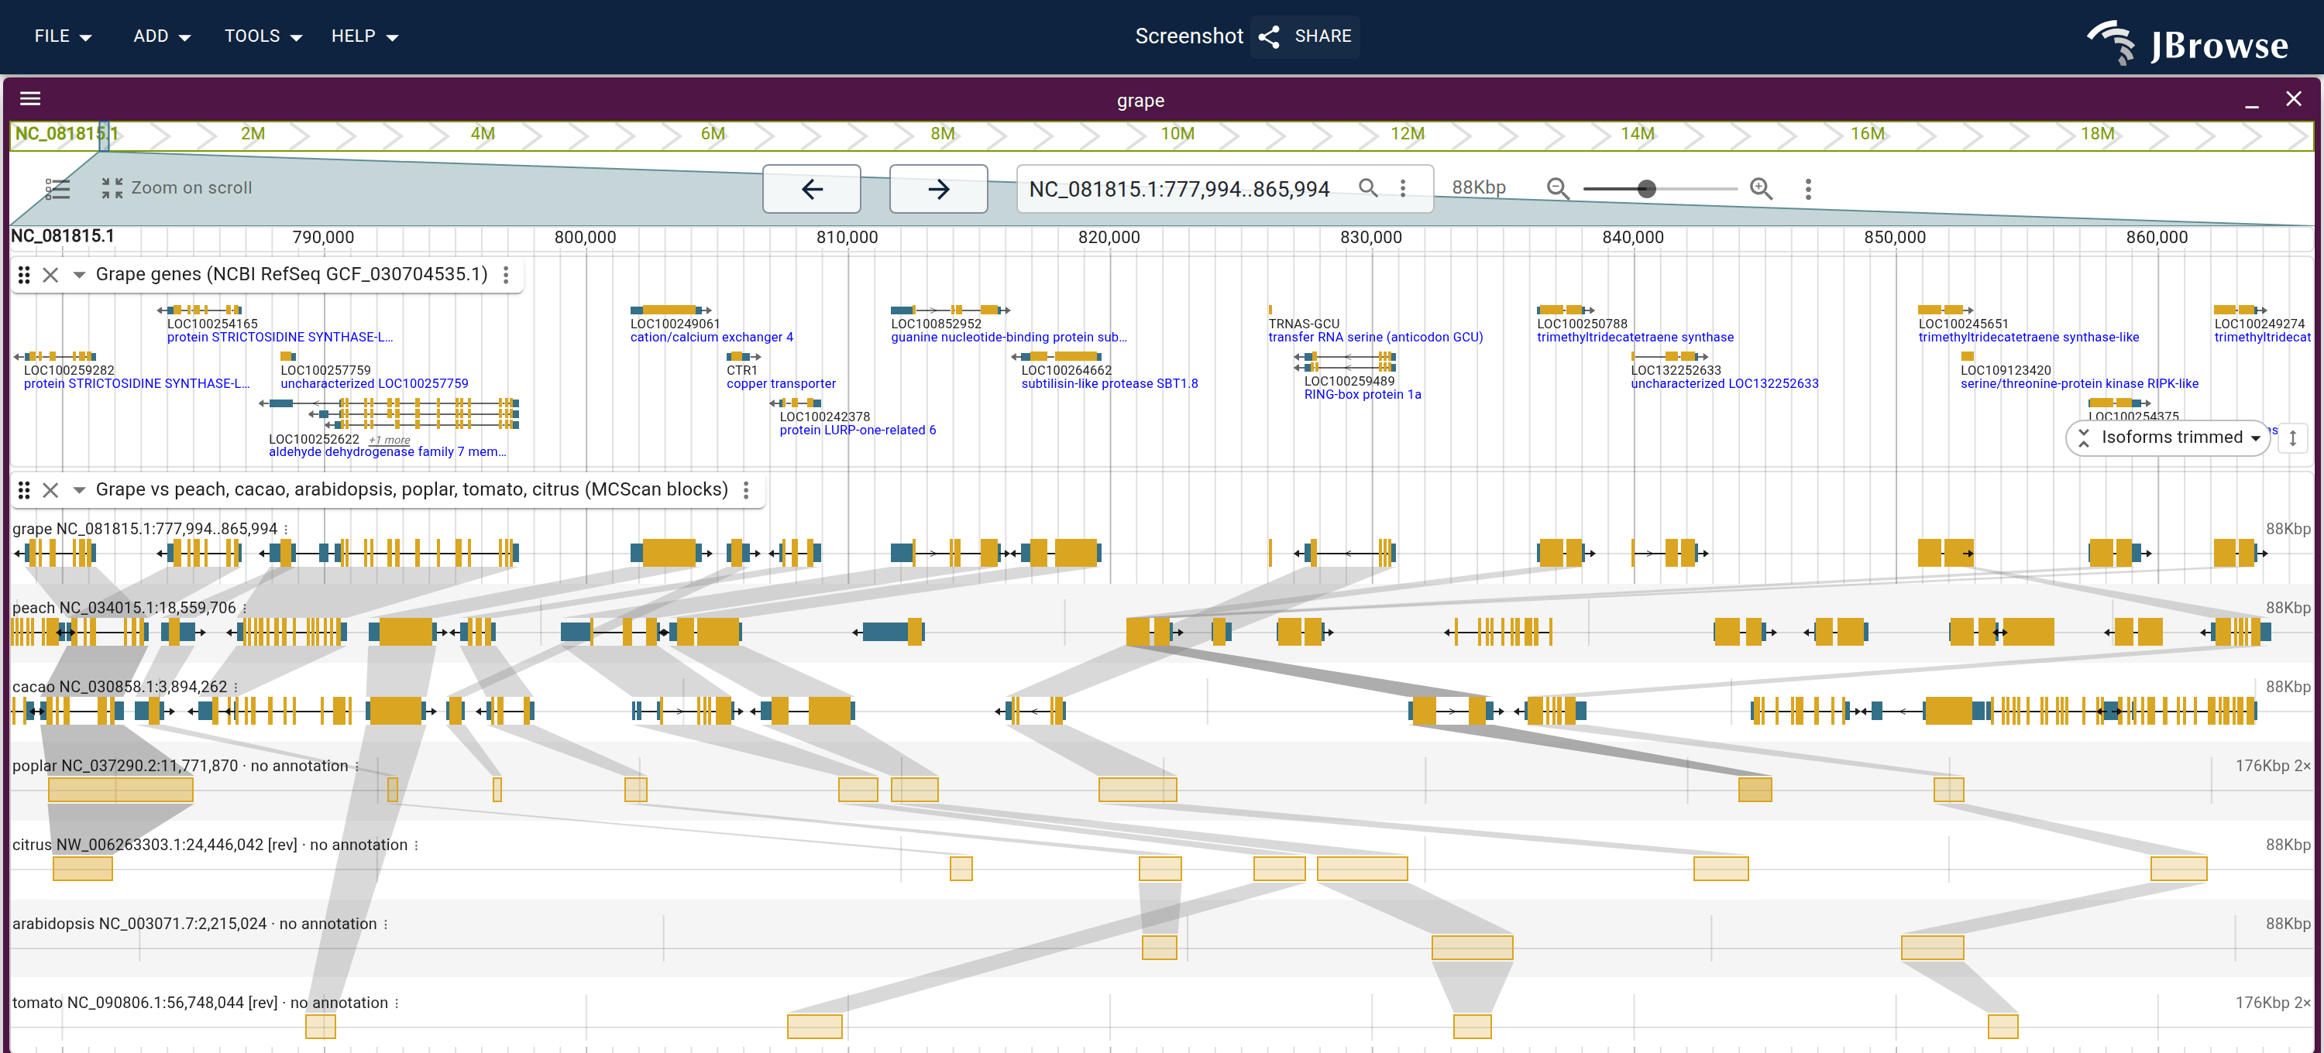Collapse the MCScan blocks track

coord(79,489)
